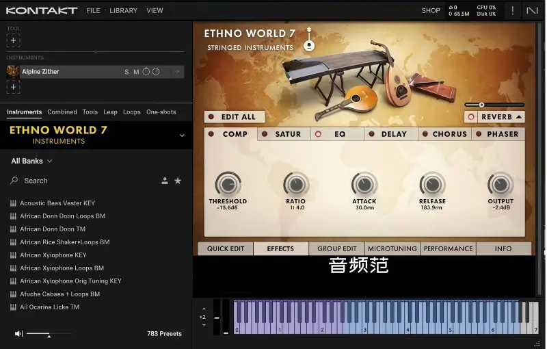
Task: Open the GROUP EDIT page
Action: (336, 249)
